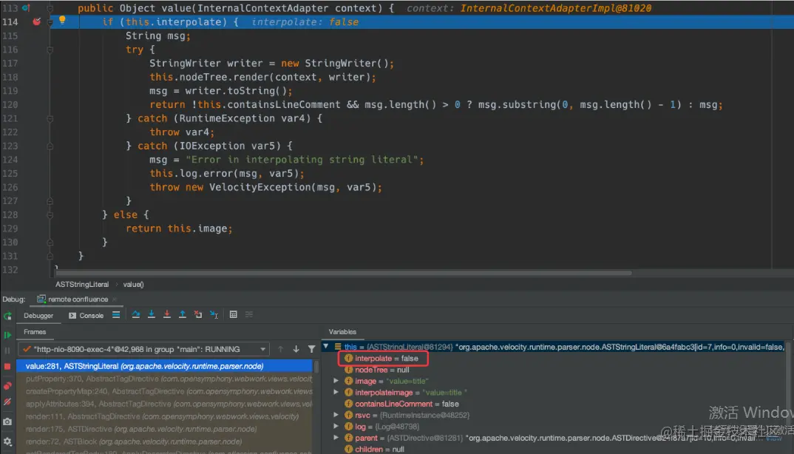Select the 'containsLineComment = false' variable

coord(401,404)
